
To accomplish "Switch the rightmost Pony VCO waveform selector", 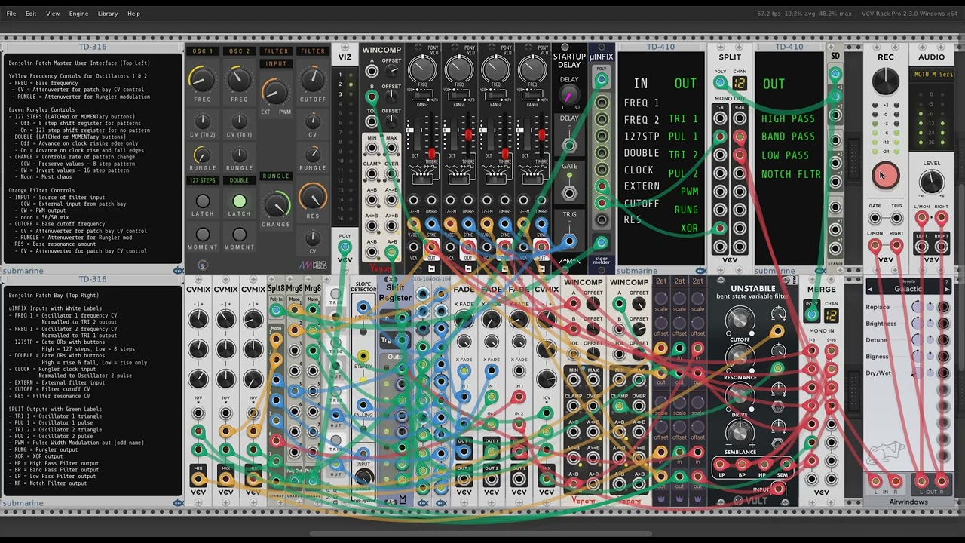I will tap(532, 179).
